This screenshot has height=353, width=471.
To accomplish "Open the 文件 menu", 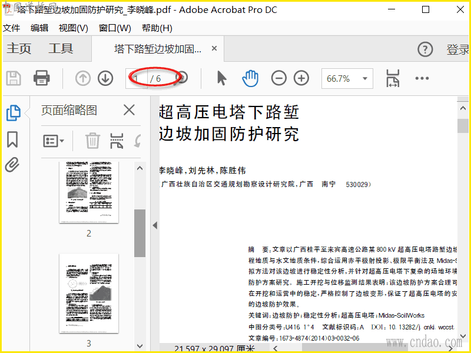I will [x=11, y=28].
